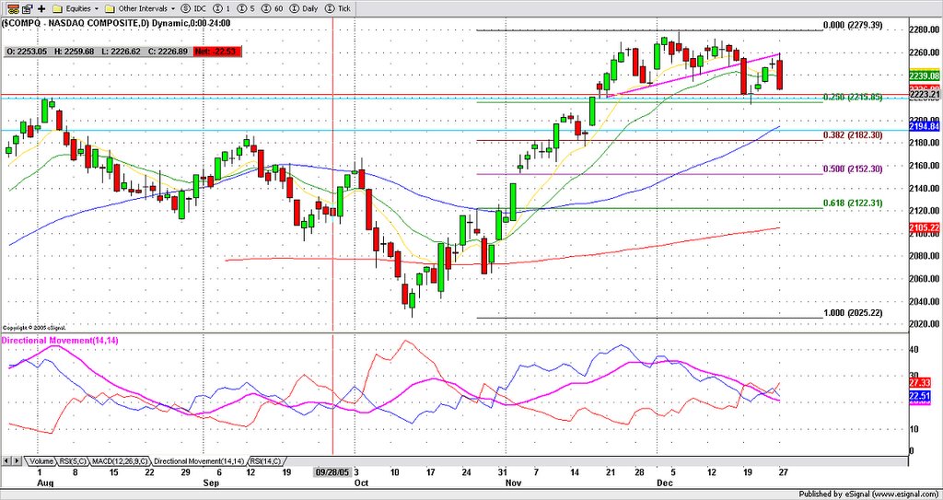Click the plus crosshair toolbar icon
943x500 pixels.
point(41,8)
